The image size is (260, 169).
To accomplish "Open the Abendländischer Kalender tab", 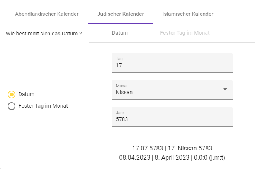I will 47,14.
